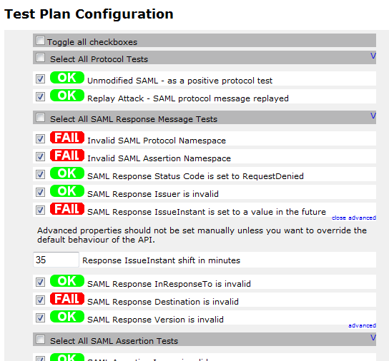Image resolution: width=389 pixels, height=361 pixels.
Task: Click FAIL badge for Invalid SAML Protocol Namespace
Action: pyautogui.click(x=67, y=138)
